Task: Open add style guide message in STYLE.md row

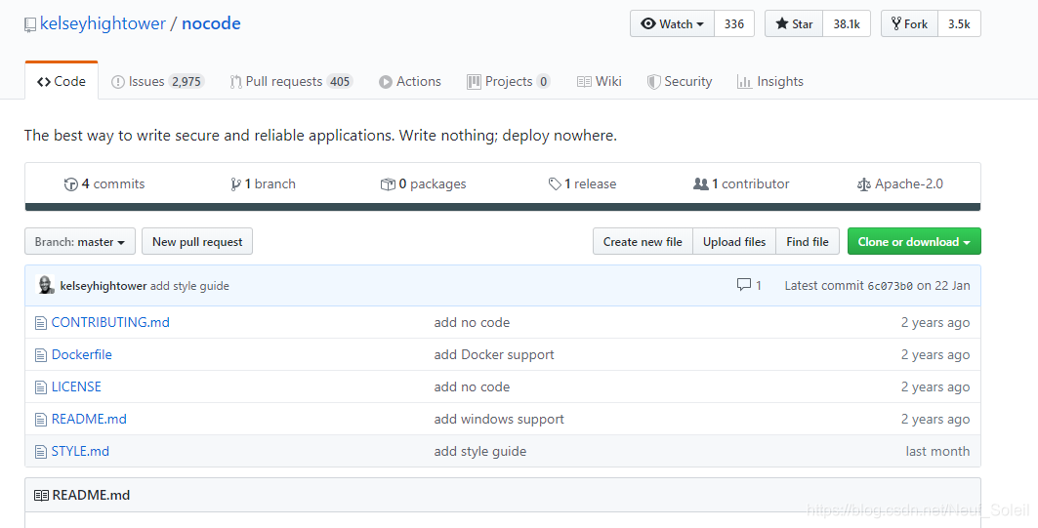Action: point(480,451)
